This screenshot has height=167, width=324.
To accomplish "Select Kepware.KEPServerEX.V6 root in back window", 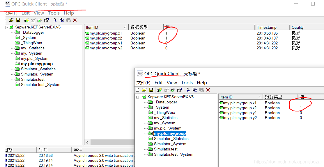I will [x=37, y=27].
